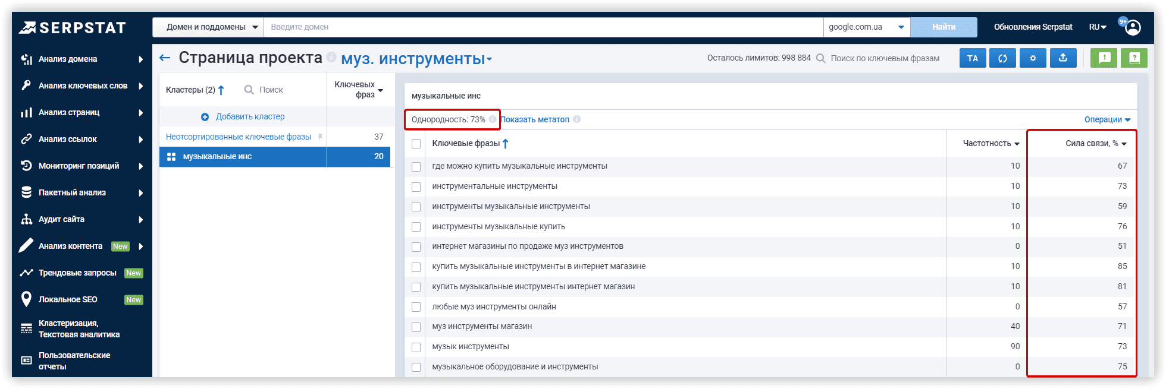Click the map pin icon for Локальное SEO

coord(26,299)
